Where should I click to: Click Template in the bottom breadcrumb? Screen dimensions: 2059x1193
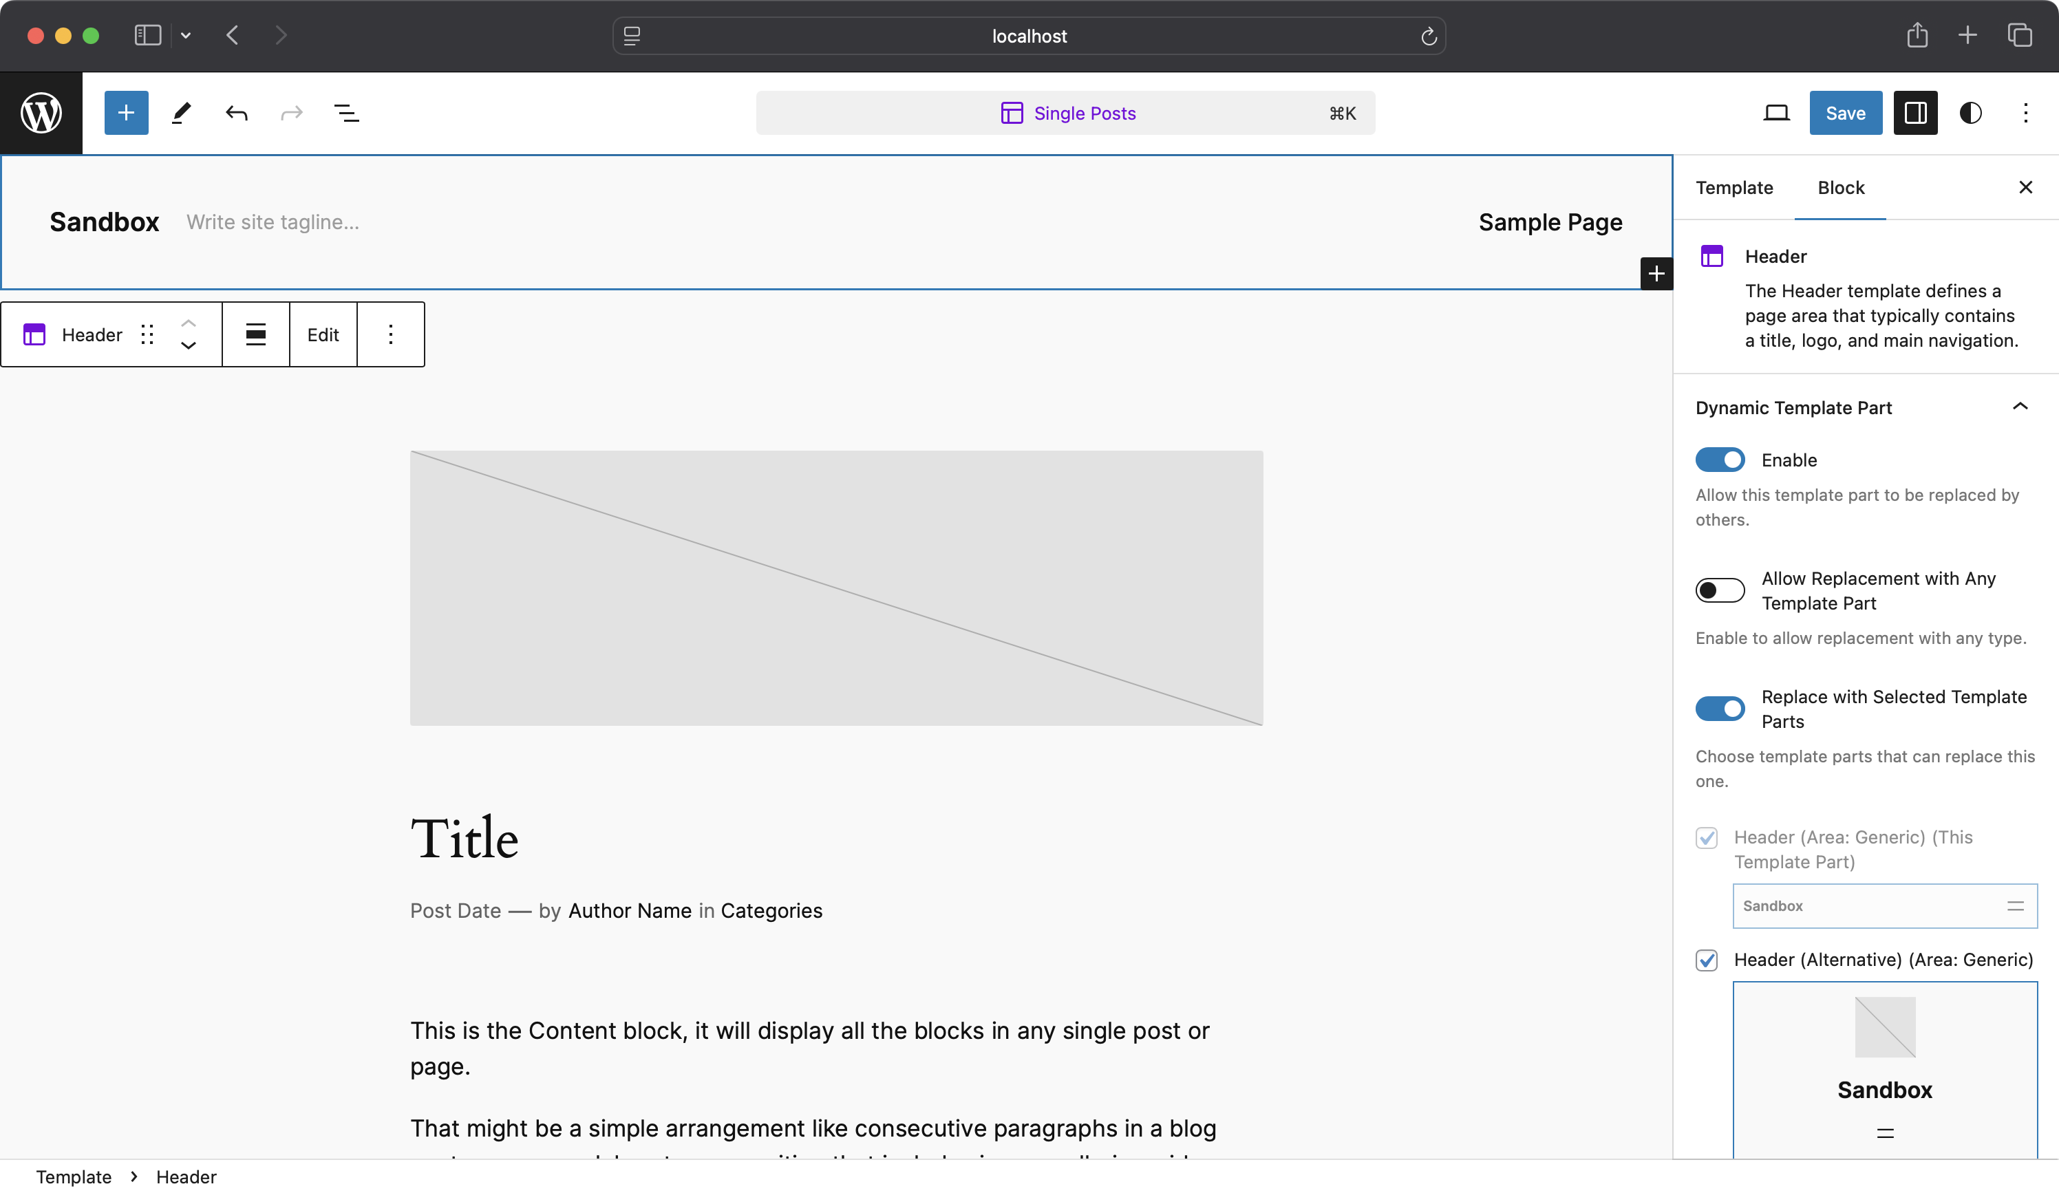74,1176
